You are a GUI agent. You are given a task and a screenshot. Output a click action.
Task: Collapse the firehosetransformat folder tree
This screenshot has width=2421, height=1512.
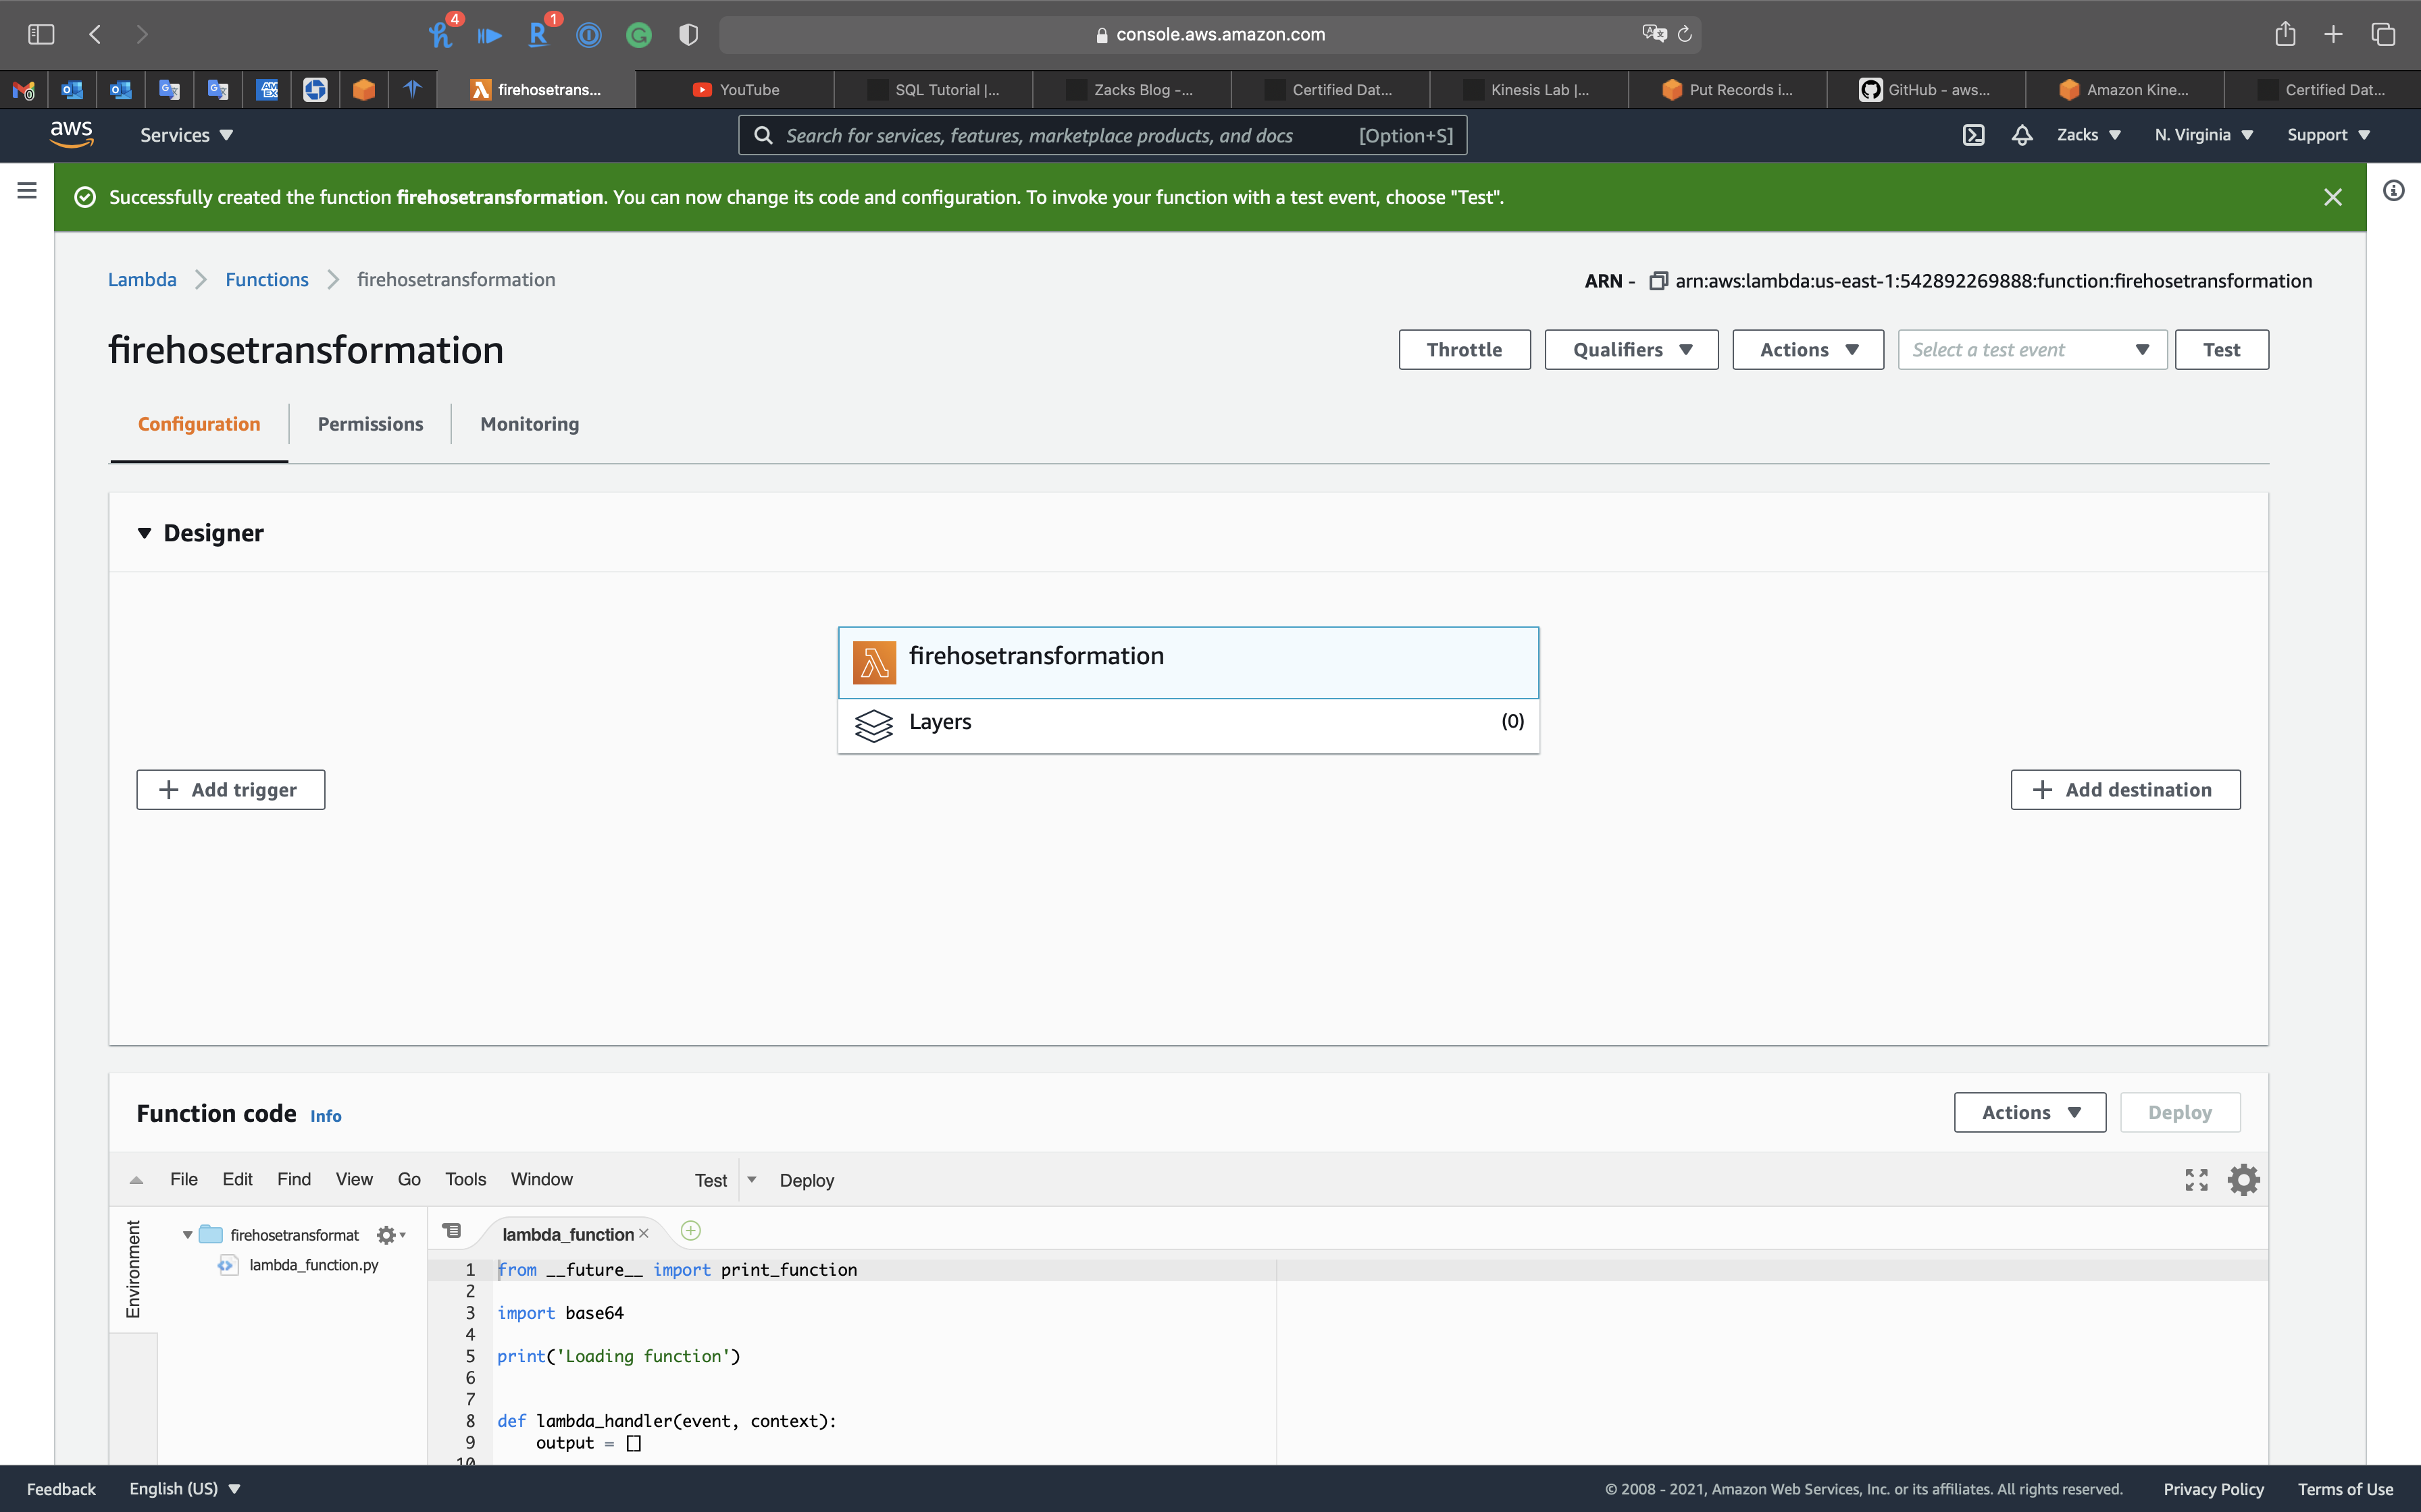(x=187, y=1235)
